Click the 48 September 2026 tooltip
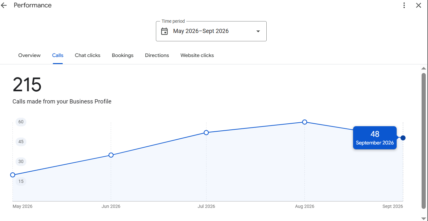This screenshot has width=428, height=221. [x=375, y=138]
